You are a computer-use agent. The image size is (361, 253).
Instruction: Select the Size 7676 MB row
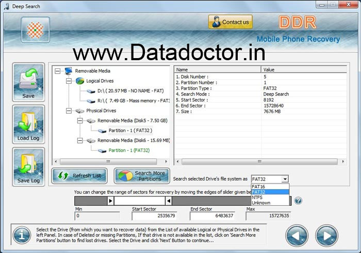tap(260, 112)
